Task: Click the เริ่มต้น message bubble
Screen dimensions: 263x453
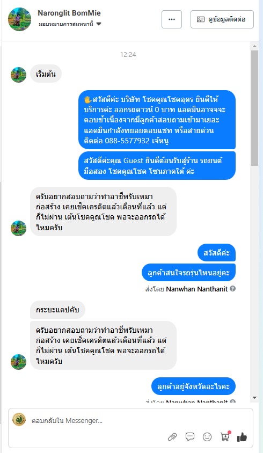Action: coord(46,74)
